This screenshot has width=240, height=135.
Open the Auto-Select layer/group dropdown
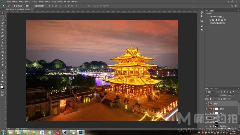pos(28,6)
